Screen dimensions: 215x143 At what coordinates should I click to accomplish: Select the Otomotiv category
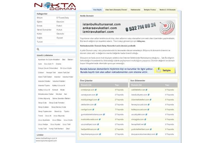(60, 34)
